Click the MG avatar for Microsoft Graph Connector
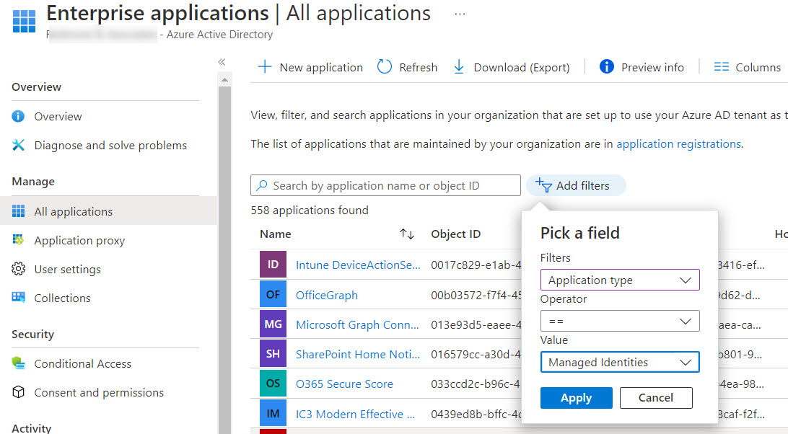This screenshot has height=434, width=788. [273, 324]
